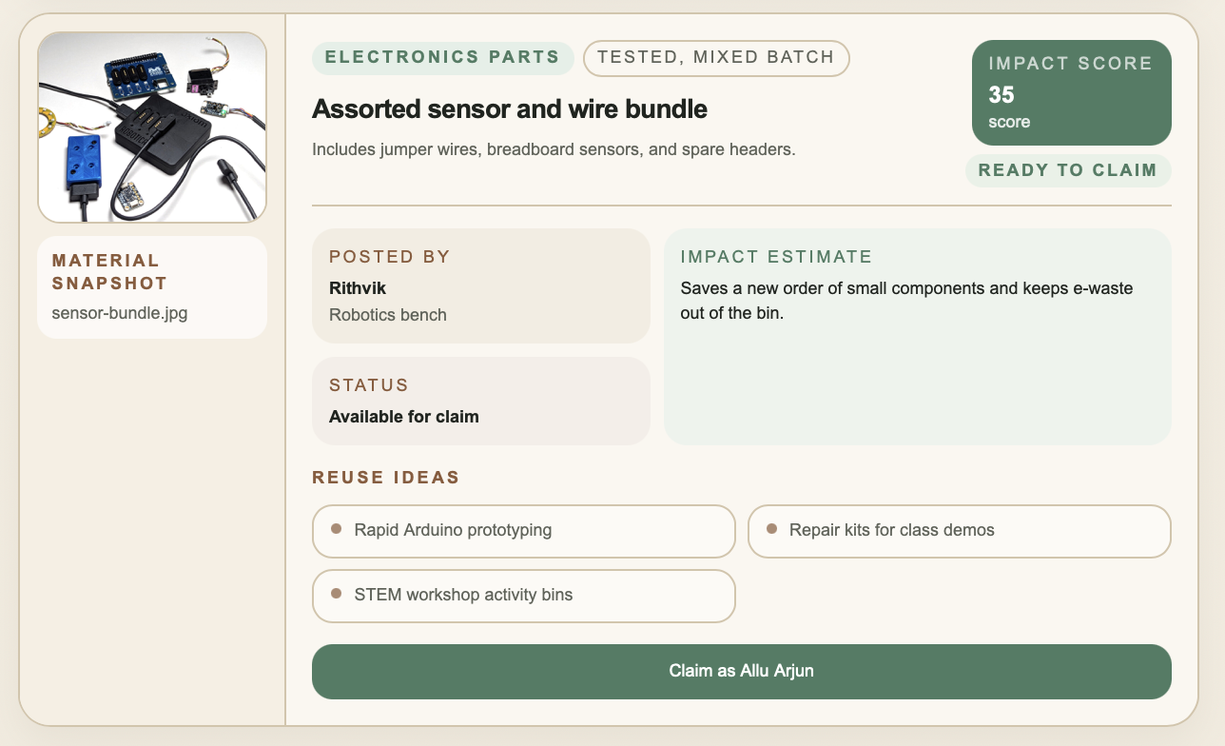Click the sensor-bundle.jpg filename
1225x746 pixels.
click(120, 313)
